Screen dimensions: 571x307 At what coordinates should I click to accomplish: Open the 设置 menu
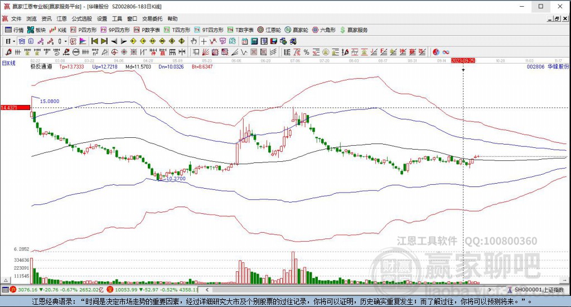click(x=102, y=18)
